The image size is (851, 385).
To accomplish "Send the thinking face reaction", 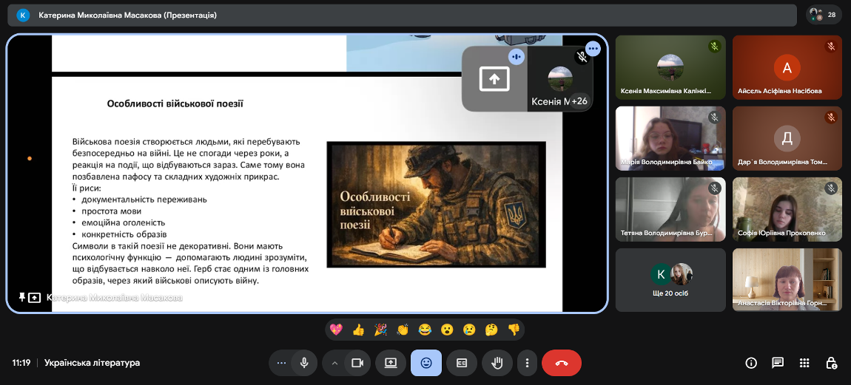I will point(491,329).
